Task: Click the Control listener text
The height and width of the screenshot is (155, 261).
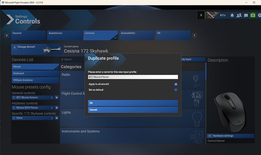Action: [216, 141]
